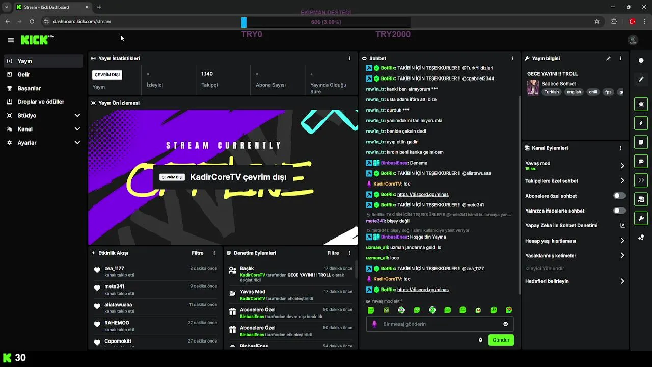Click the document note icon in right sidebar
The image size is (652, 367).
tap(641, 142)
